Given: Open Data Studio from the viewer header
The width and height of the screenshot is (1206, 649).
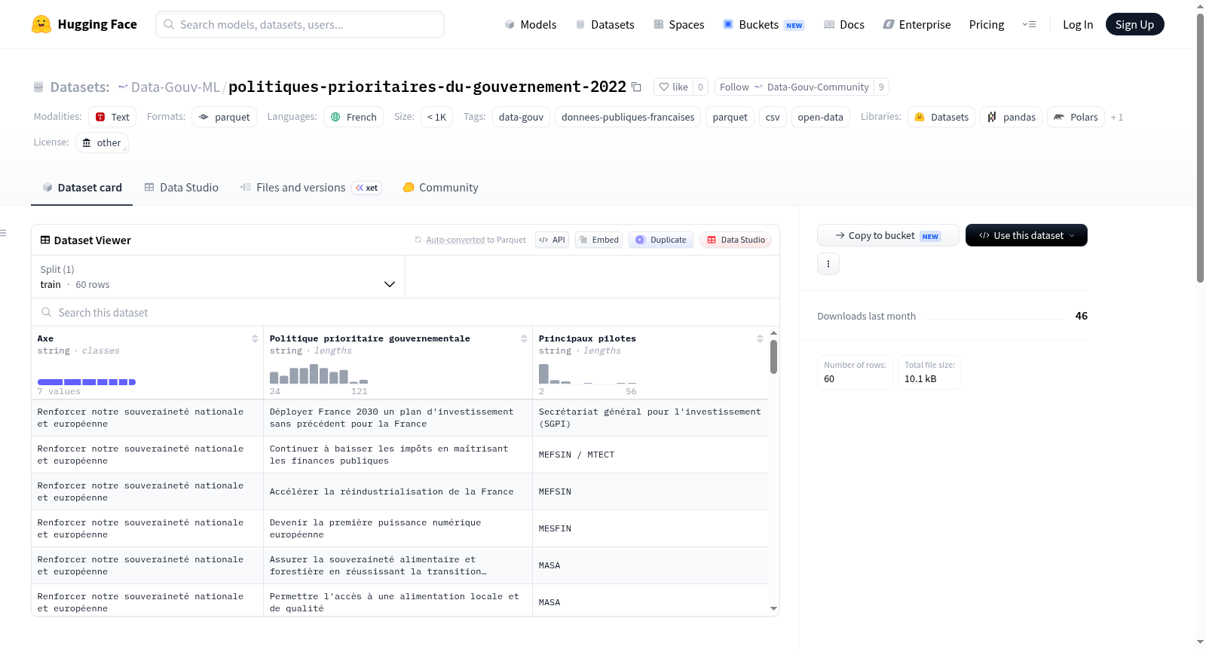Looking at the screenshot, I should tap(736, 240).
